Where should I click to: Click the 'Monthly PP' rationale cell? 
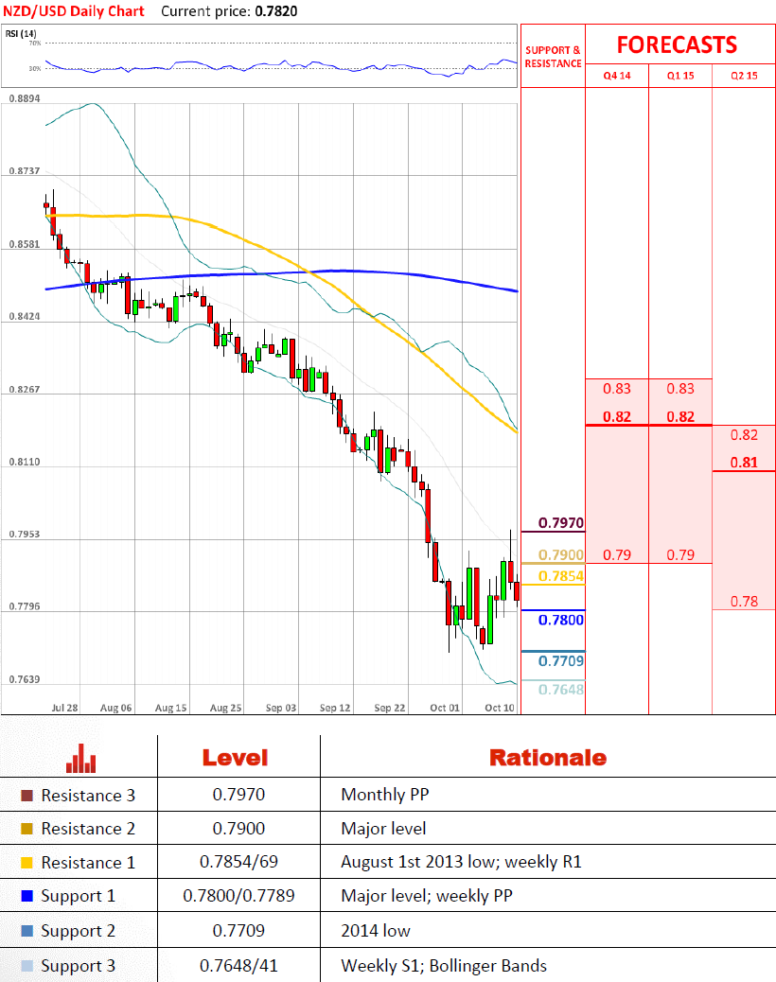(x=385, y=795)
